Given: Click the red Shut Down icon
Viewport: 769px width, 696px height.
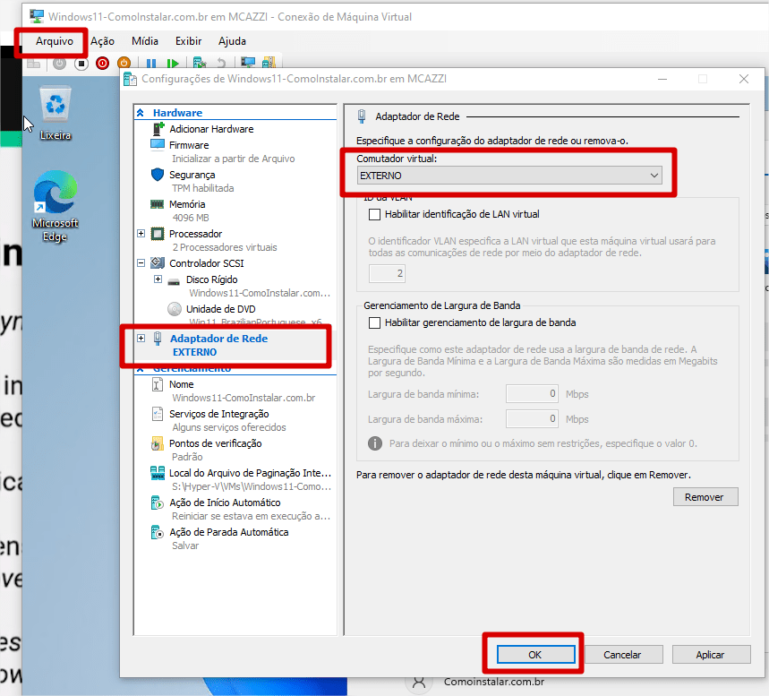Looking at the screenshot, I should tap(102, 64).
